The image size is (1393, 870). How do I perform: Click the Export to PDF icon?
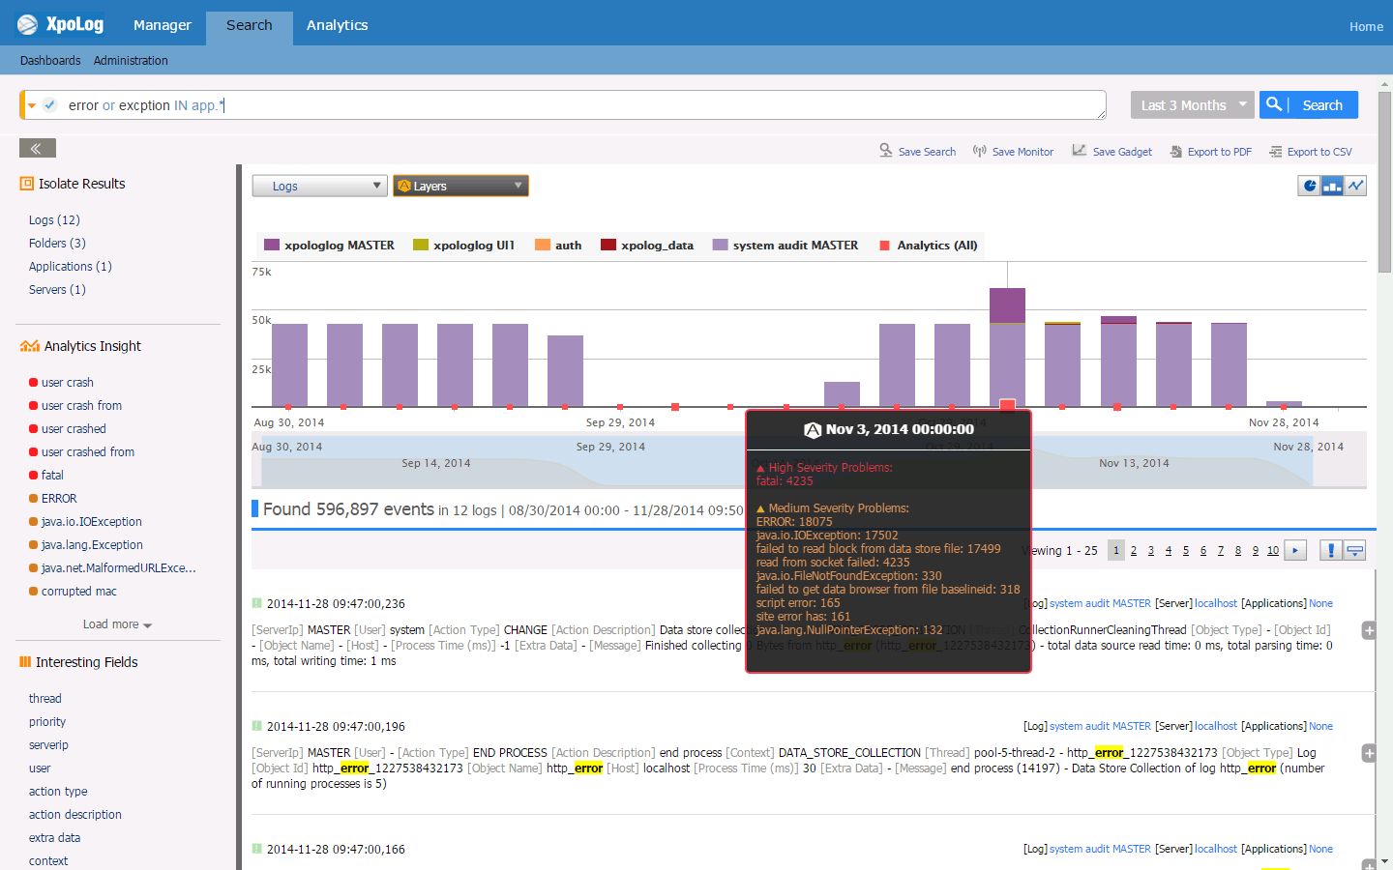(1175, 151)
